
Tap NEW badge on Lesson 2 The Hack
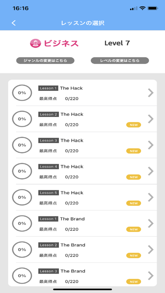pos(133,125)
